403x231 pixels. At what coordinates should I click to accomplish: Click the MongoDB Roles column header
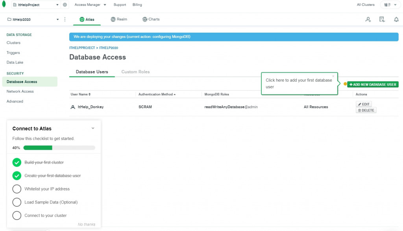point(216,94)
